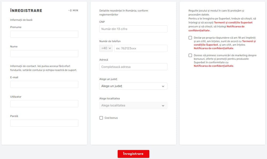
Task: Click the Adresă input field
Action: click(133, 67)
